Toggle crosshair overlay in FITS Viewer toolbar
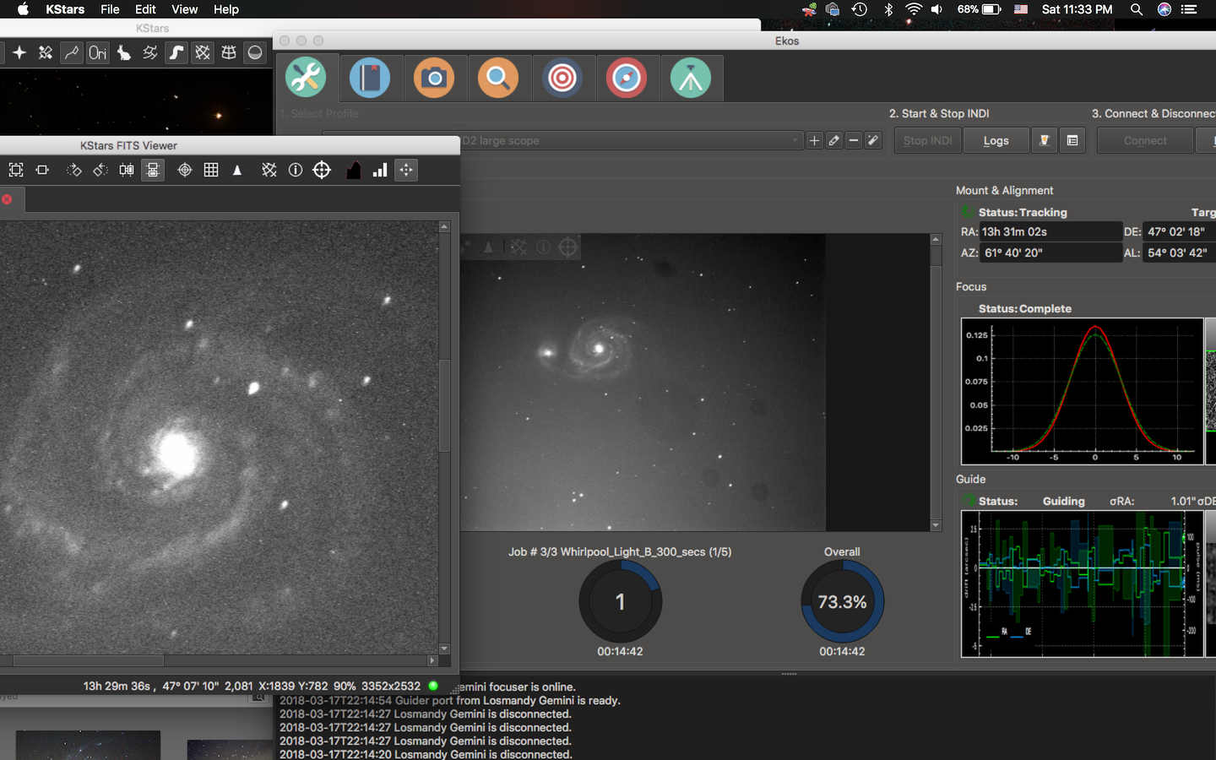 click(185, 170)
